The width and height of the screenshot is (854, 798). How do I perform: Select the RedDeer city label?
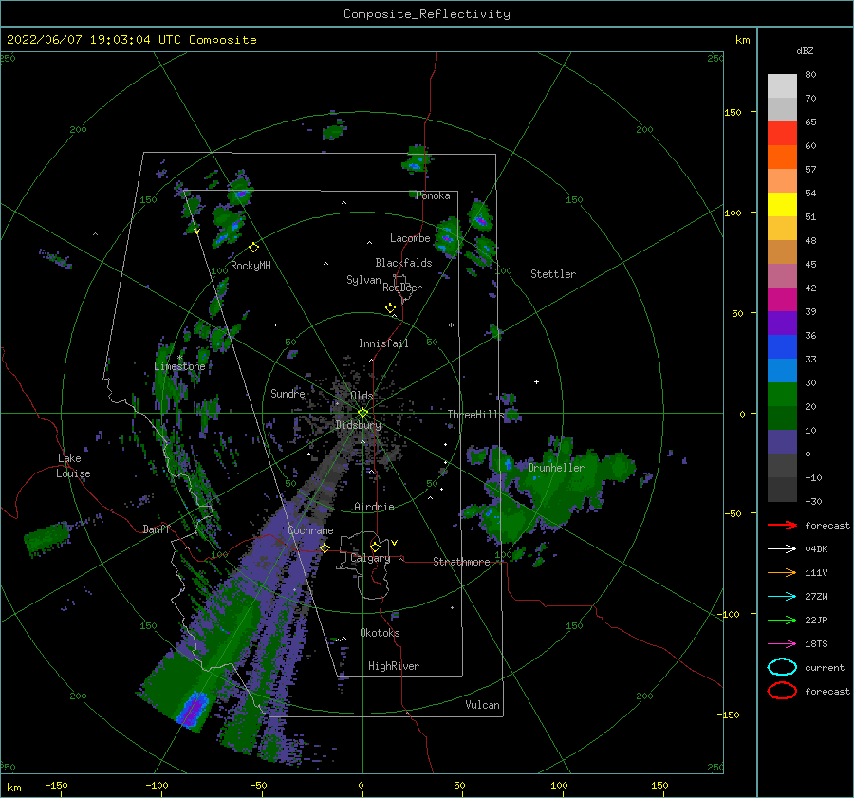tap(402, 288)
